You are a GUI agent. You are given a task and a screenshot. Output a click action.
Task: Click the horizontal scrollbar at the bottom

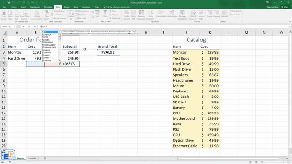229,159
